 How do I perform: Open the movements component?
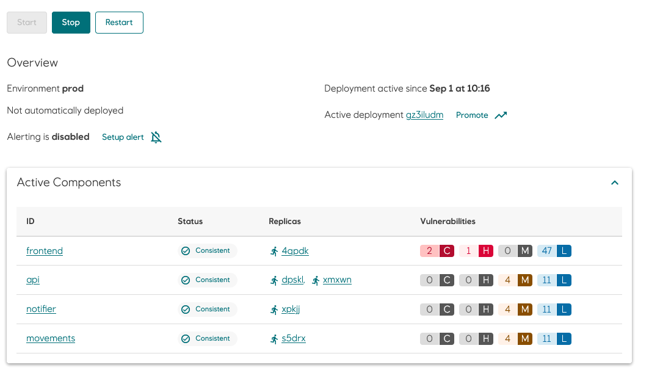[x=51, y=338]
